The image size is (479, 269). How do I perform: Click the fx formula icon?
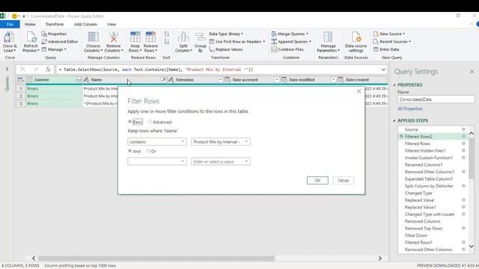click(48, 69)
